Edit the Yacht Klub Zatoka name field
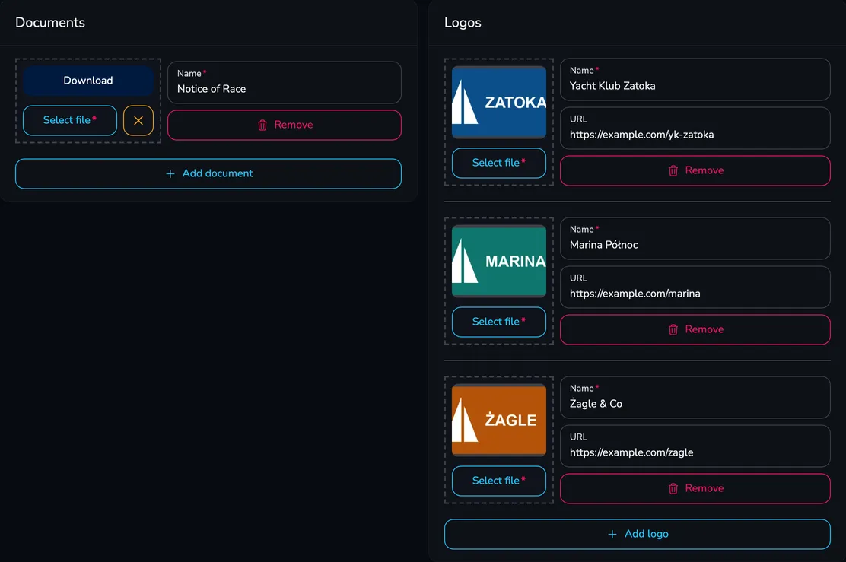This screenshot has width=846, height=562. (x=695, y=79)
